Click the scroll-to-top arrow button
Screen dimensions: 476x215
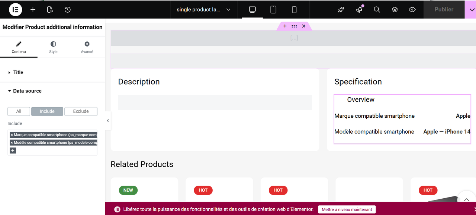click(x=466, y=200)
